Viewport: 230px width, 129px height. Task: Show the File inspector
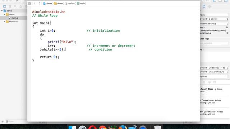(x=204, y=6)
